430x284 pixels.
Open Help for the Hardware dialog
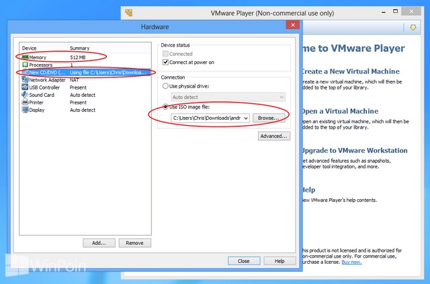click(x=279, y=261)
